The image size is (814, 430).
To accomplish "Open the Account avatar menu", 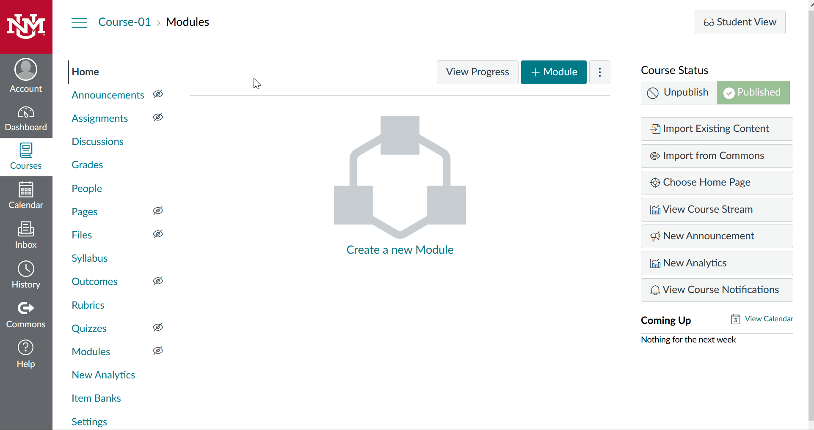I will click(x=26, y=69).
